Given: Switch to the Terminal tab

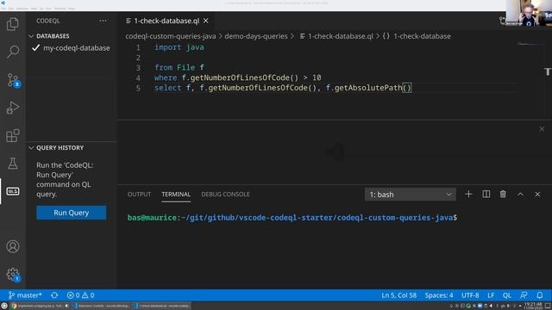Looking at the screenshot, I should coord(176,195).
